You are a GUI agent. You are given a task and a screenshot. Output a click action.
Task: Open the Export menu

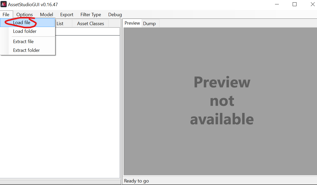pyautogui.click(x=67, y=15)
